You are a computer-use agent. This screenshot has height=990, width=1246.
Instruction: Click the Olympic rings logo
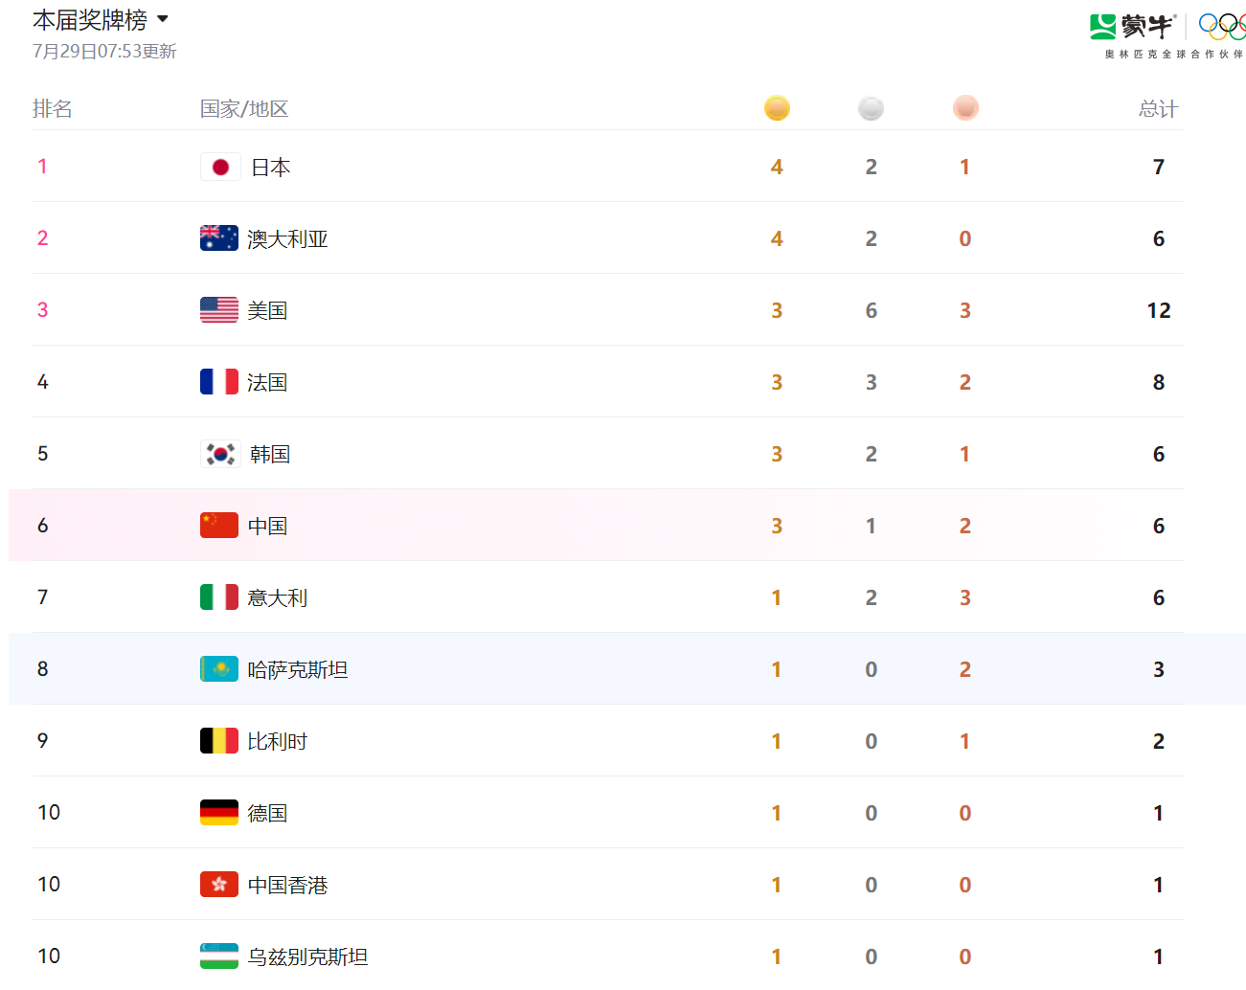click(1221, 27)
